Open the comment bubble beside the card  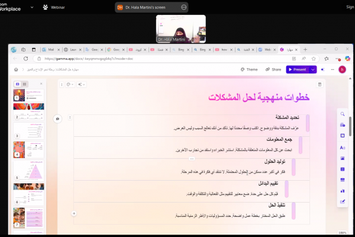coord(57,118)
